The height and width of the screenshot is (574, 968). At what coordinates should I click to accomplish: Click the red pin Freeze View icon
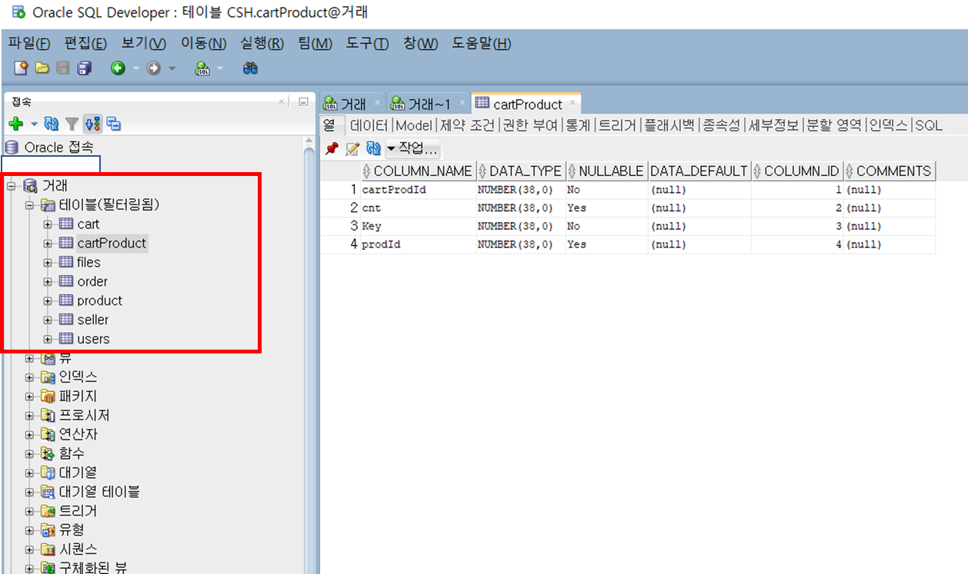click(x=332, y=148)
